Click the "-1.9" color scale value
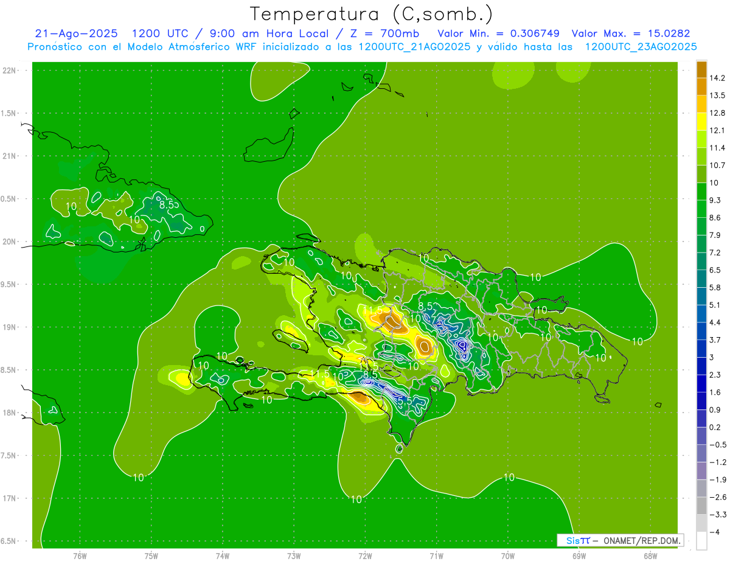The height and width of the screenshot is (564, 730). point(717,479)
